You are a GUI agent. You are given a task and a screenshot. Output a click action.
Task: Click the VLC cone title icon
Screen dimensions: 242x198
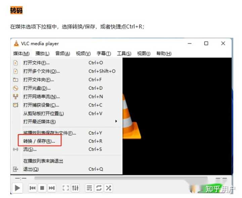[16, 43]
